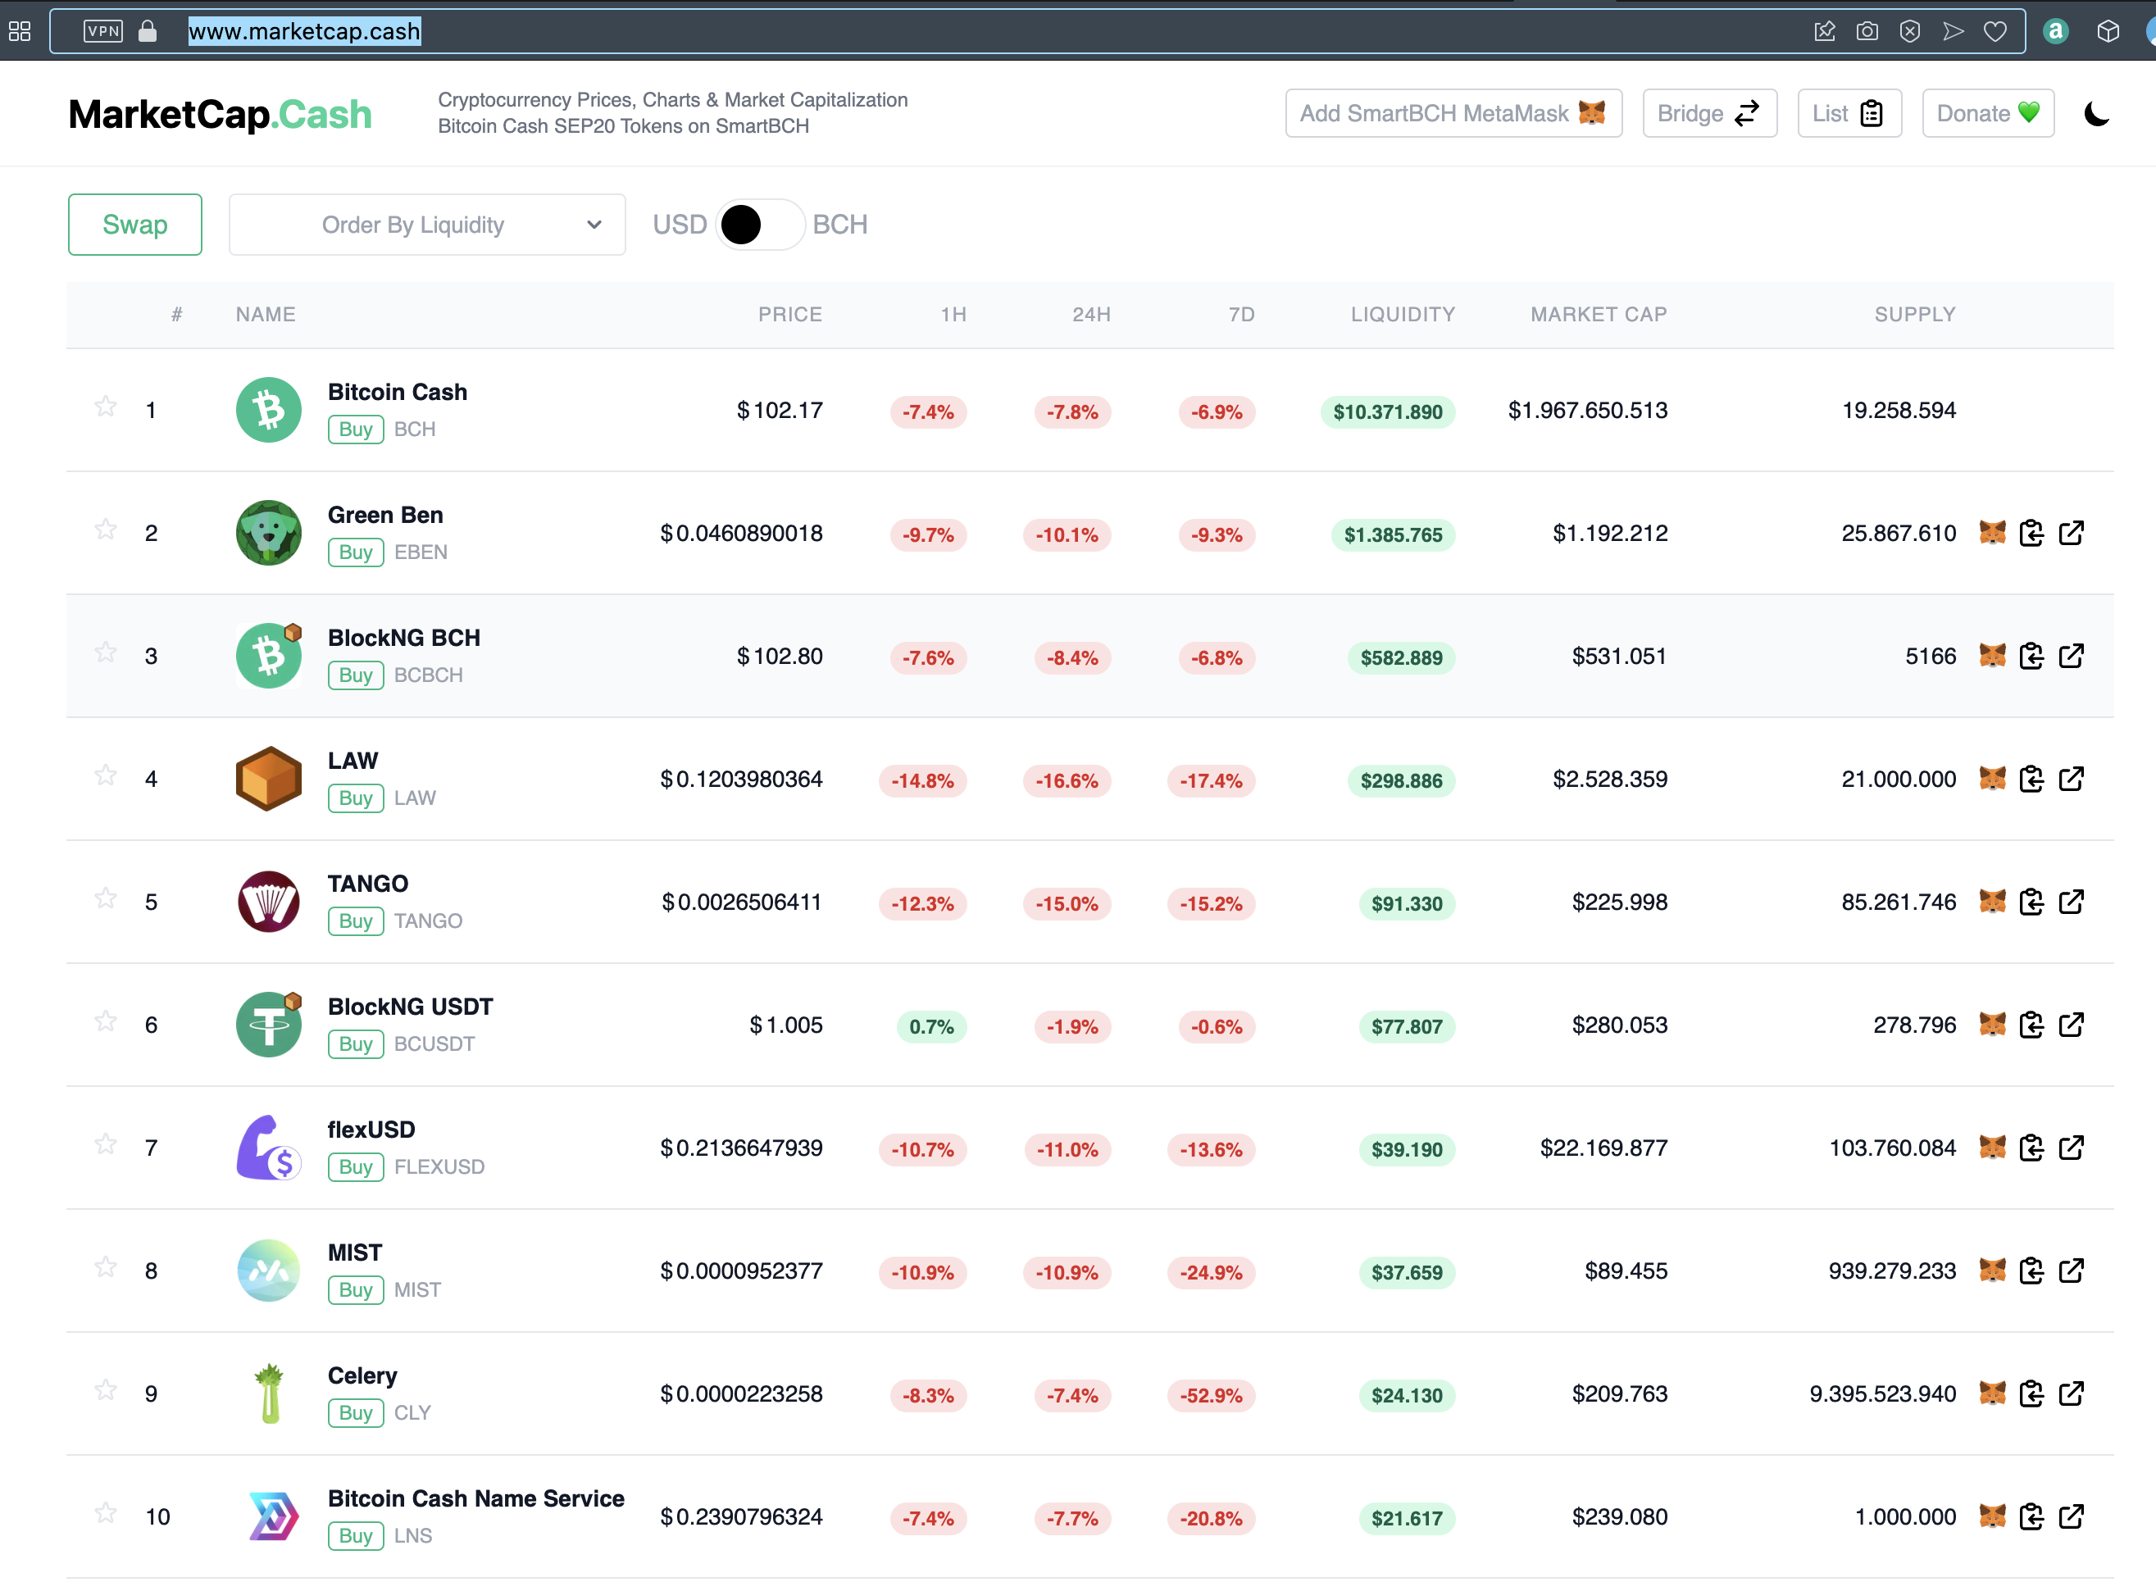The image size is (2156, 1582).
Task: Favorite flexUSD with star
Action: coord(106,1144)
